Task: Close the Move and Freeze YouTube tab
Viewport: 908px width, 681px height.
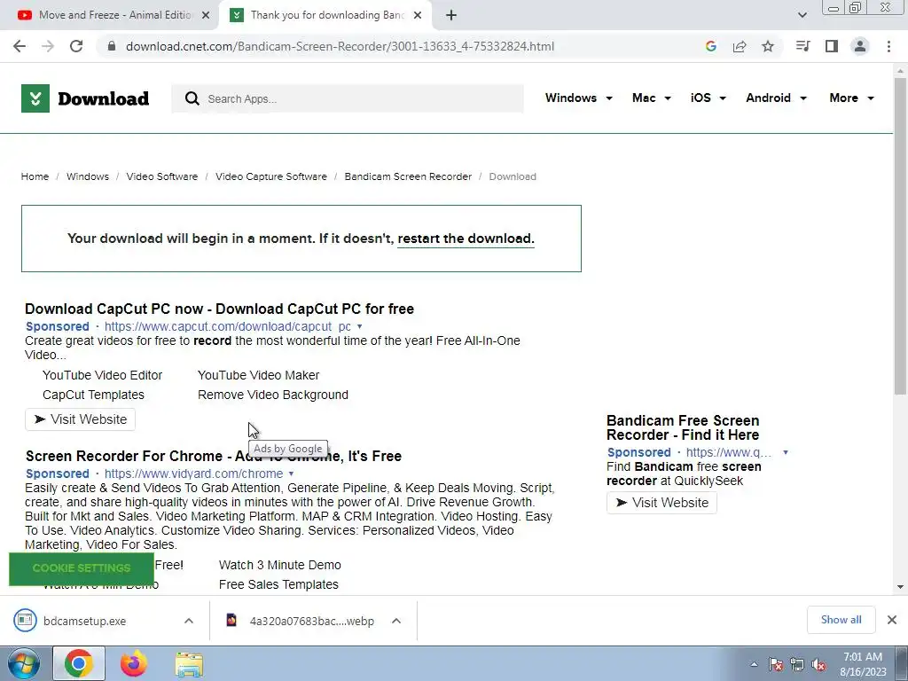Action: tap(205, 15)
